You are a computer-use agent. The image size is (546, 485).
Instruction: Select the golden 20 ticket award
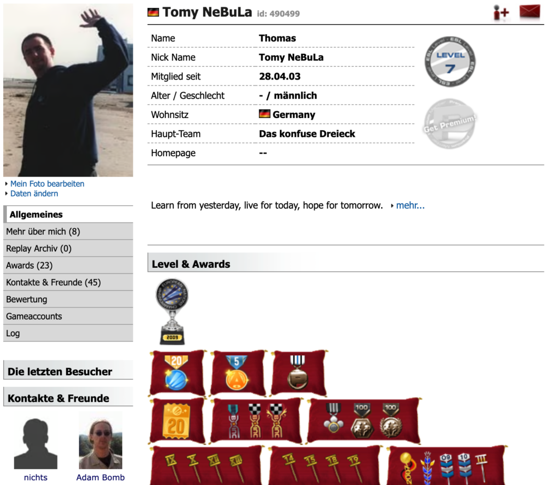(176, 421)
